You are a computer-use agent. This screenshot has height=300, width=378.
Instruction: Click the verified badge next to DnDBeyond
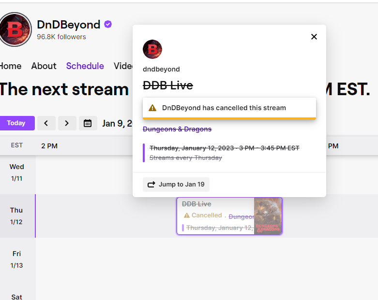click(x=108, y=24)
